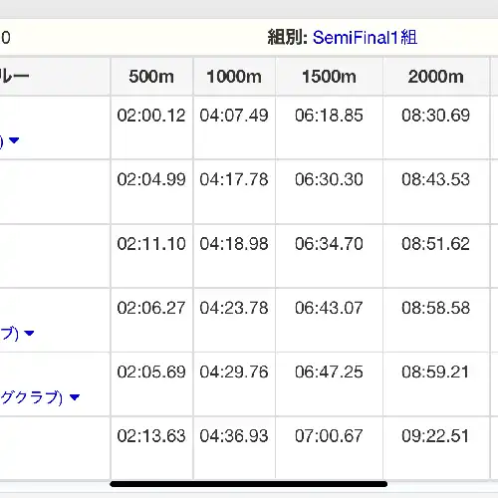Select the 1000m column header
Viewport: 498px width, 498px height.
click(x=234, y=77)
